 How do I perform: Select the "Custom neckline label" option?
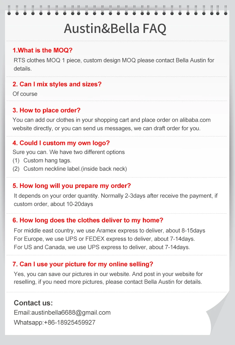coord(75,169)
